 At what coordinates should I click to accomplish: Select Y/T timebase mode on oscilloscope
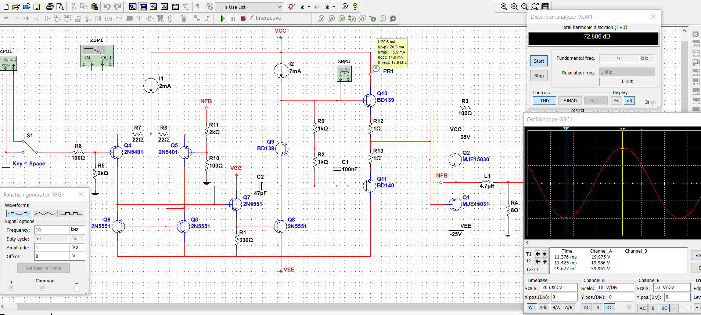pyautogui.click(x=532, y=307)
